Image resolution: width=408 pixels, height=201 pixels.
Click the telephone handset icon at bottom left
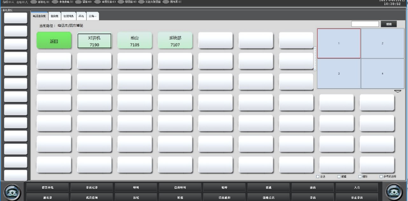(12, 192)
